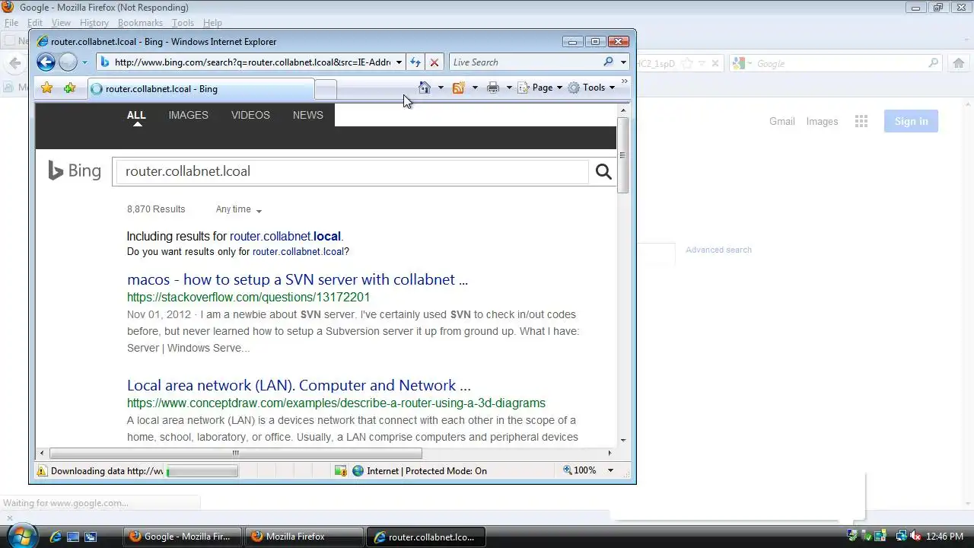Select the router.collabnet.lcoal - Bing tab

[201, 89]
